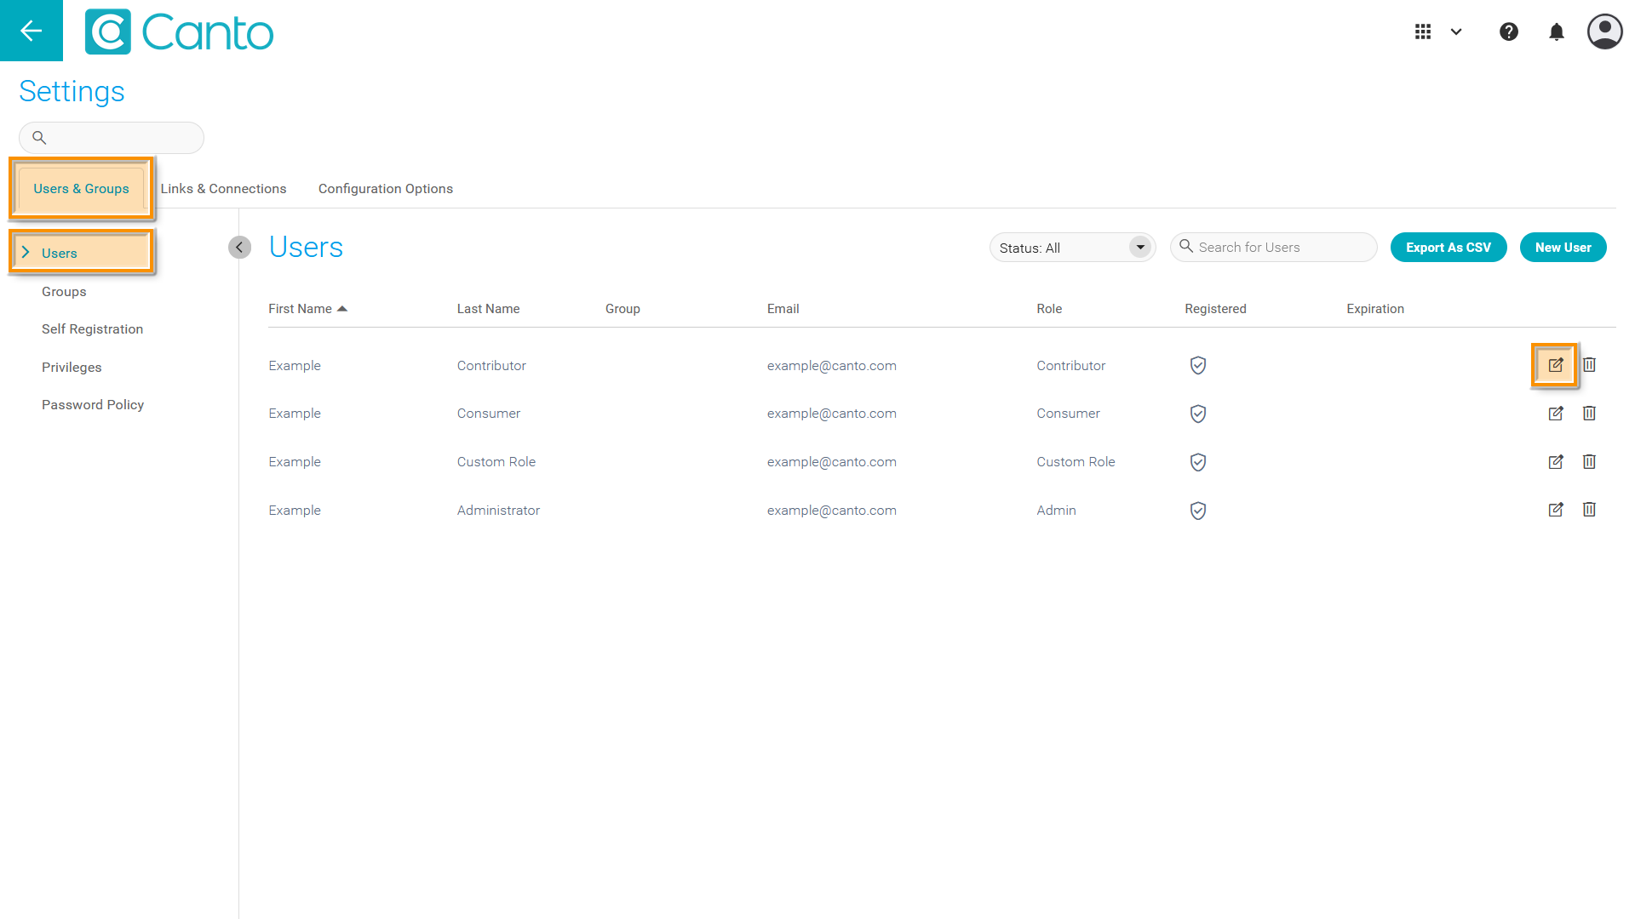Delete the Custom Role user row
1635x919 pixels.
1589,462
